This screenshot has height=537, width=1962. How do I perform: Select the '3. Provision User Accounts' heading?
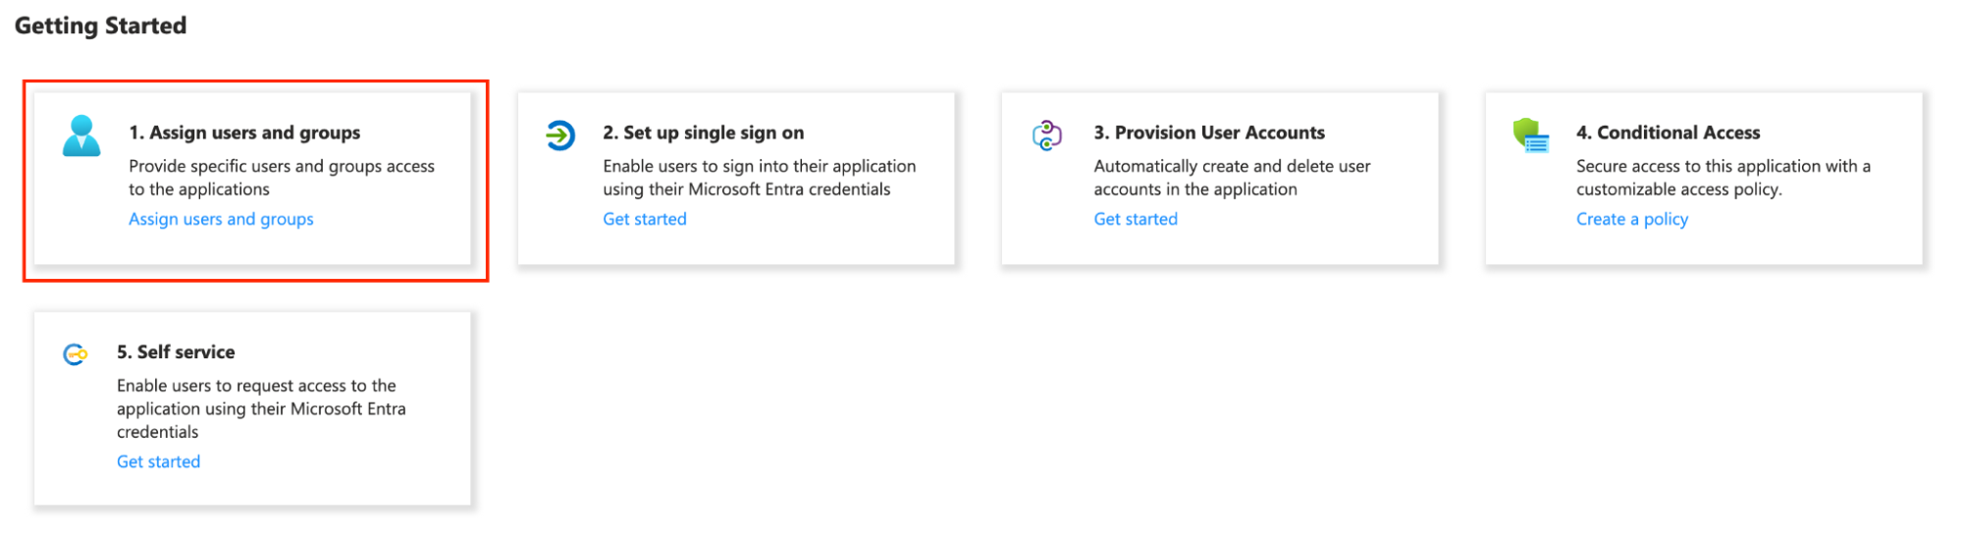click(1208, 133)
